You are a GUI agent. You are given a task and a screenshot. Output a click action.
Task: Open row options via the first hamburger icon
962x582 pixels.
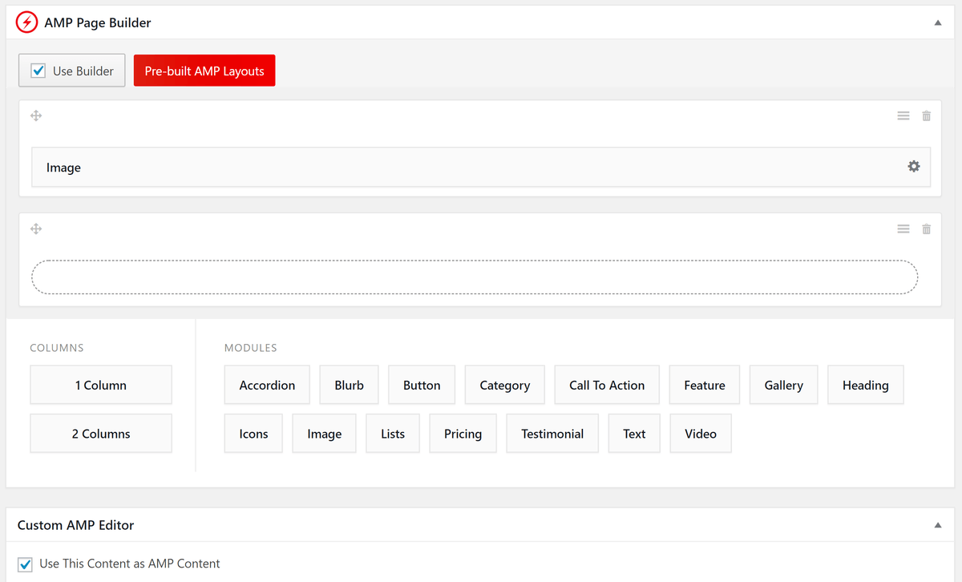903,115
